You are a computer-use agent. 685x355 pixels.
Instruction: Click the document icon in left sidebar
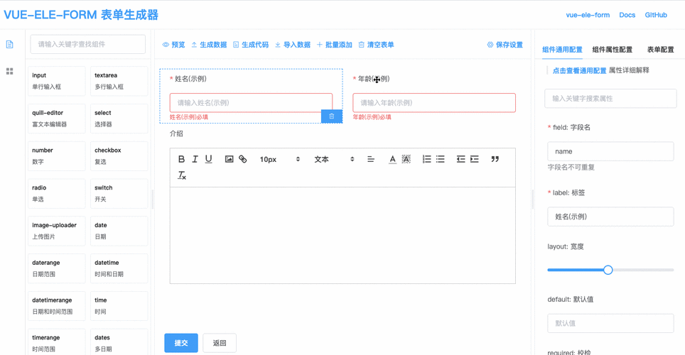tap(10, 45)
